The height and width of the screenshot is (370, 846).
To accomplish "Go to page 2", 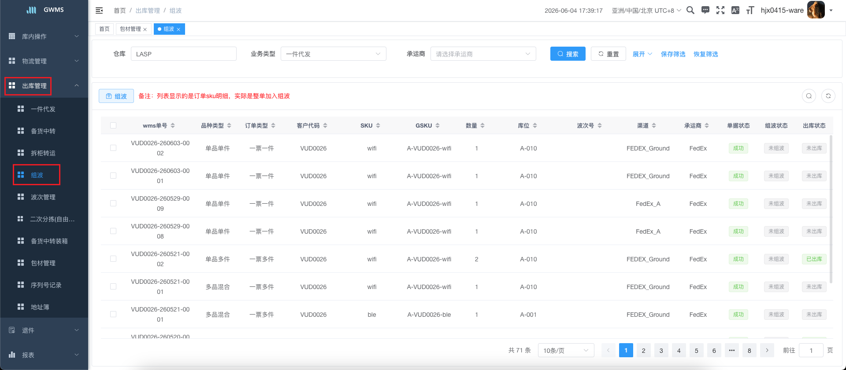I will (644, 350).
